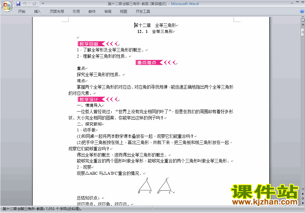Click the line 总结知识点：
Screen dimensions: 305x213
pyautogui.click(x=88, y=198)
